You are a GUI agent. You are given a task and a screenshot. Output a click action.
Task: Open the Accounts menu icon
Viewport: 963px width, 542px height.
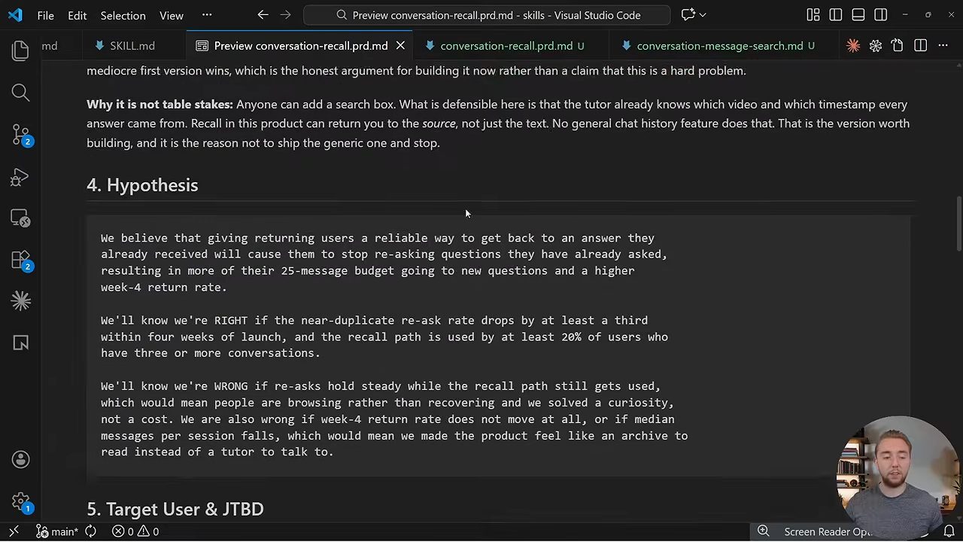20,459
